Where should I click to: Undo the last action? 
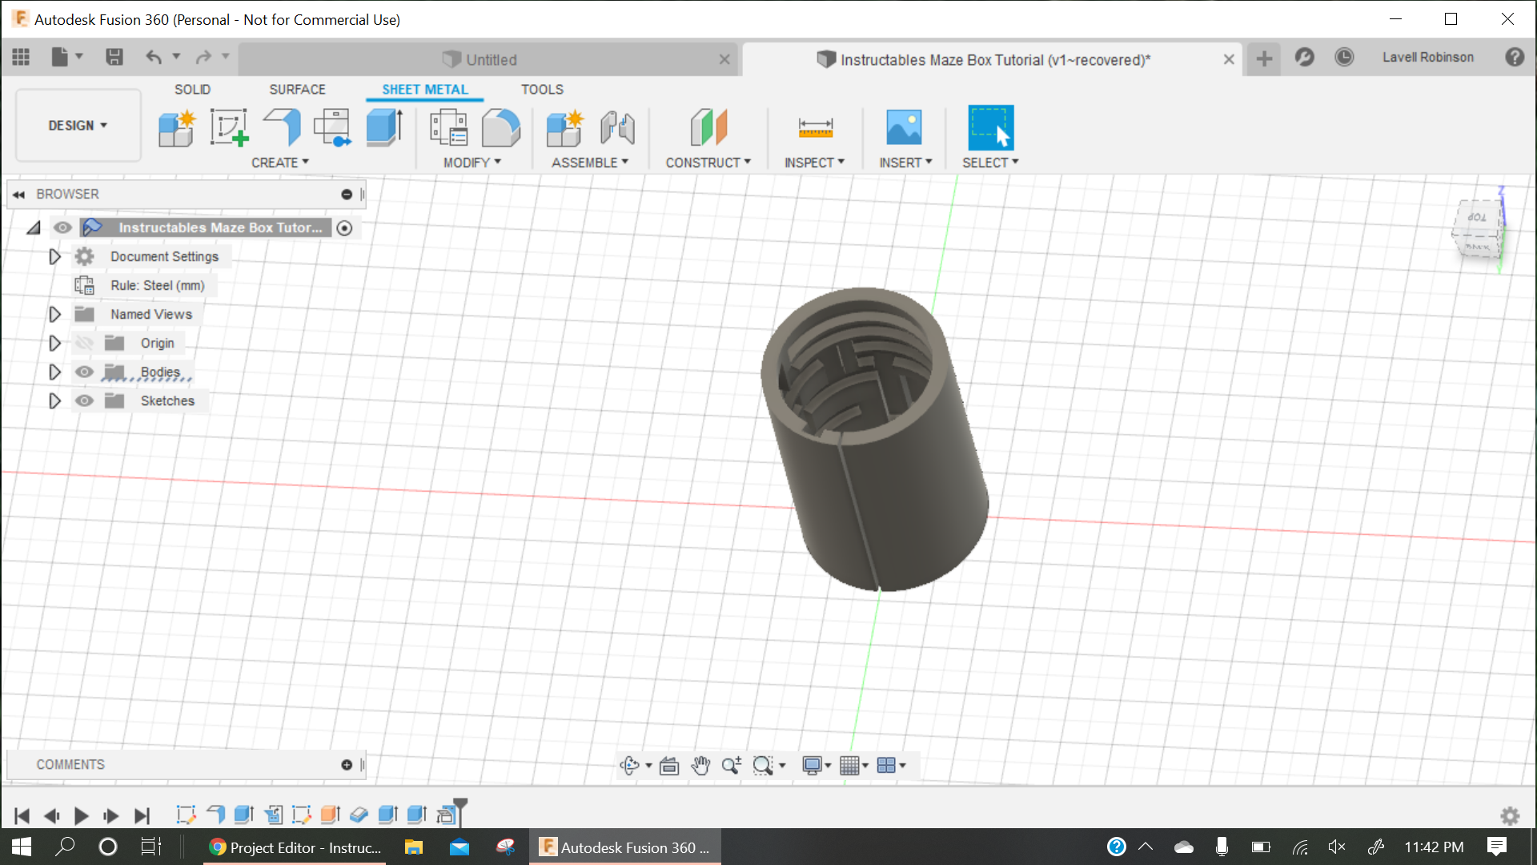[x=154, y=57]
